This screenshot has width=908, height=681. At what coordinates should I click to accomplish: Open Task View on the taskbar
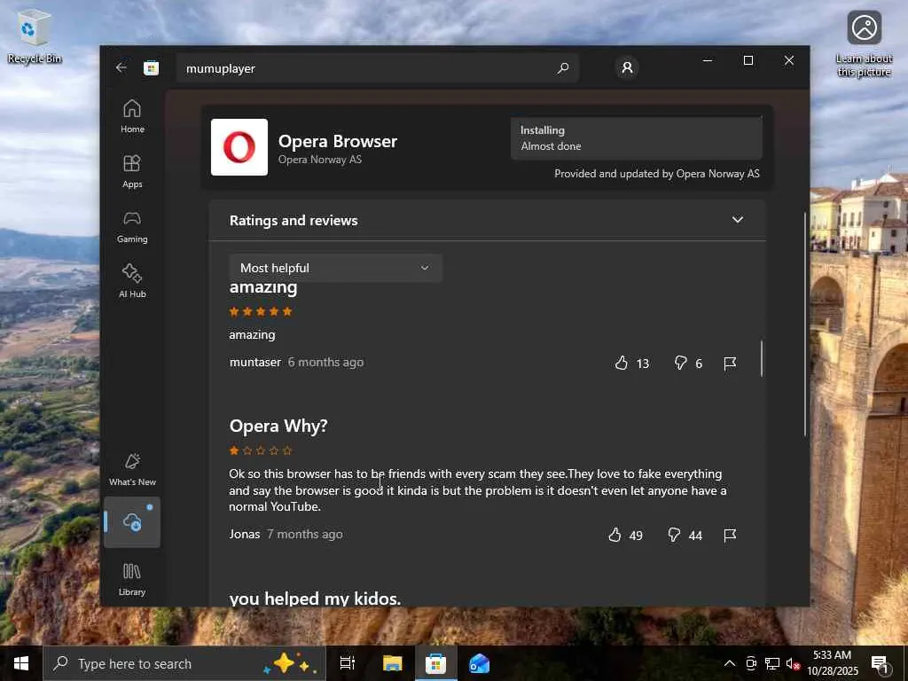[348, 663]
